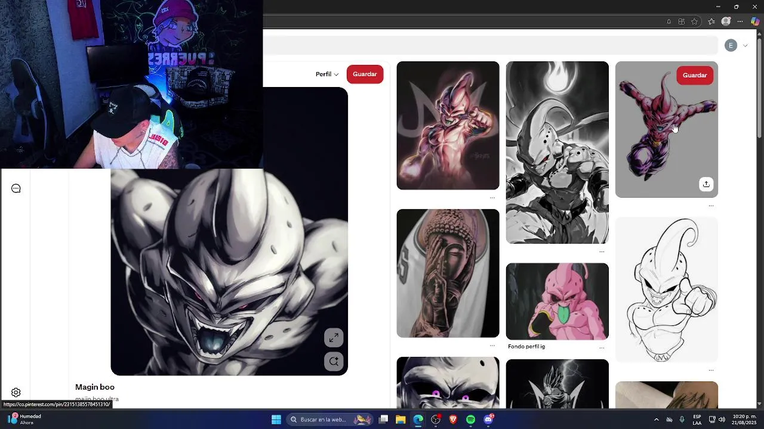Open options dots under red flying Buu pin
The width and height of the screenshot is (764, 429).
(x=711, y=206)
